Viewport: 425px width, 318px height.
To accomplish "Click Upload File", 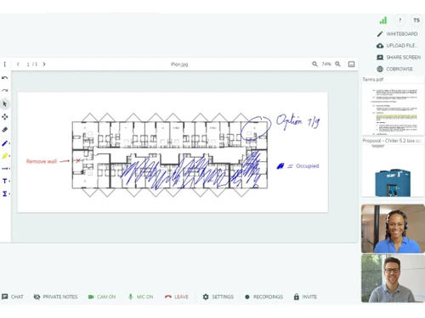I will (x=397, y=46).
